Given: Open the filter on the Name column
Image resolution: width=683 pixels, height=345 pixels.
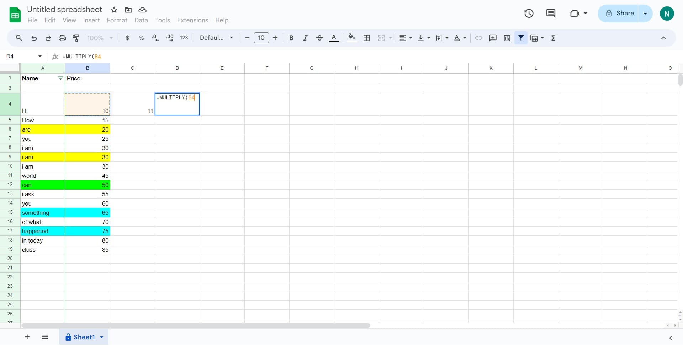Looking at the screenshot, I should tap(60, 78).
